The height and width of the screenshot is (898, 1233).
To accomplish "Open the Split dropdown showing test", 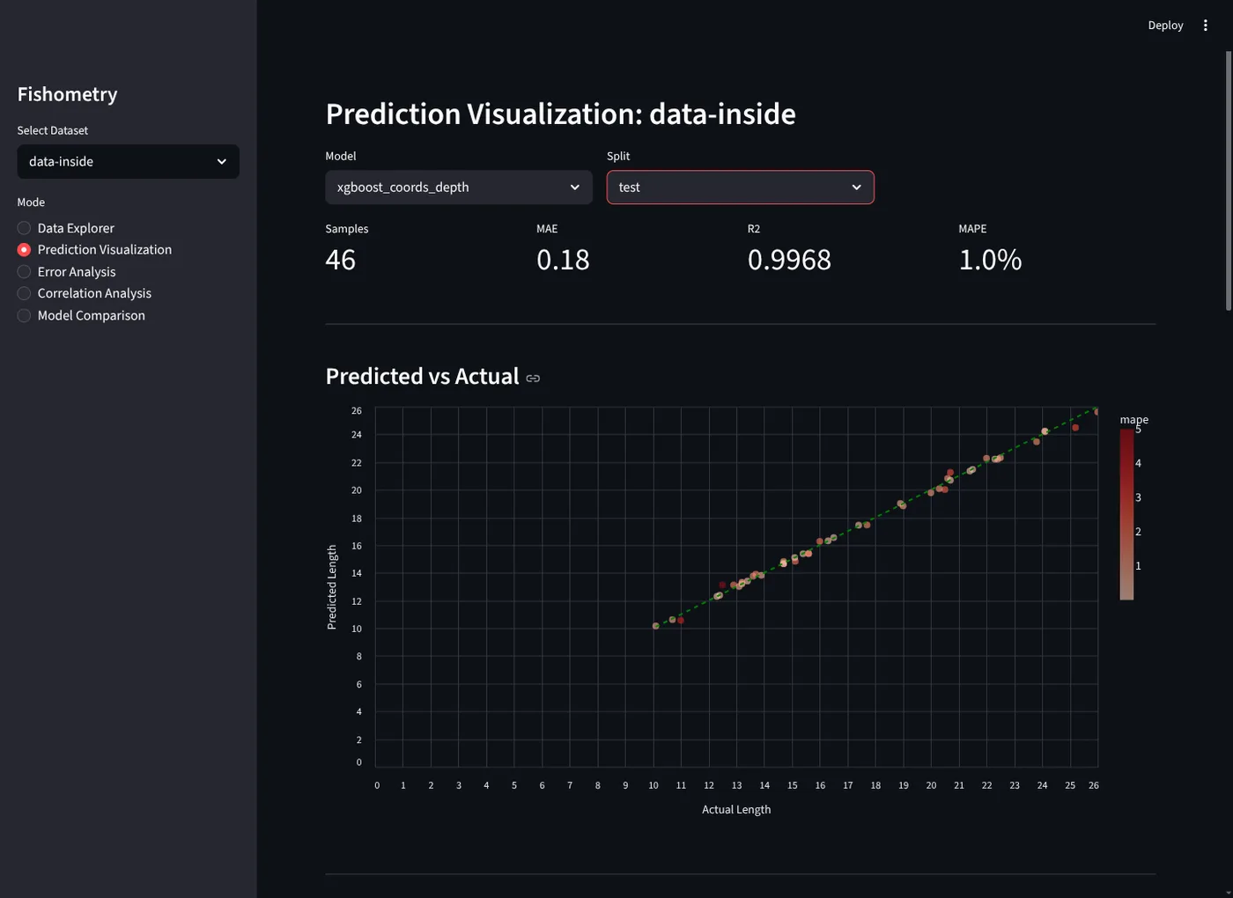I will (x=741, y=188).
